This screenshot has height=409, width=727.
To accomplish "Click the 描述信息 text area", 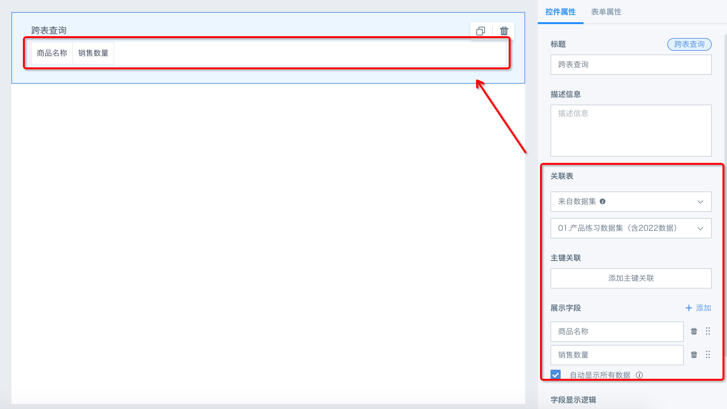I will click(631, 131).
